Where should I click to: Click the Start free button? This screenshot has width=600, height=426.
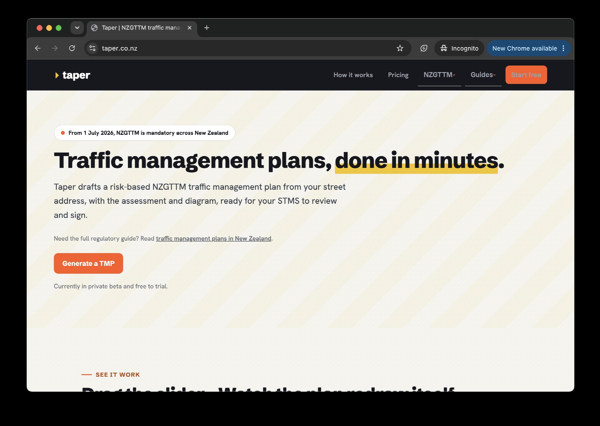526,75
